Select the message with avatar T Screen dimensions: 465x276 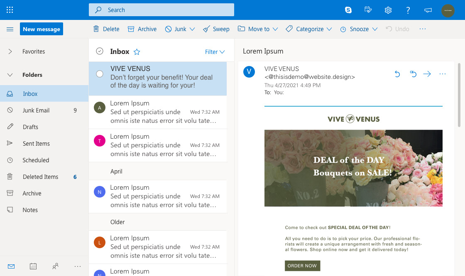(158, 145)
